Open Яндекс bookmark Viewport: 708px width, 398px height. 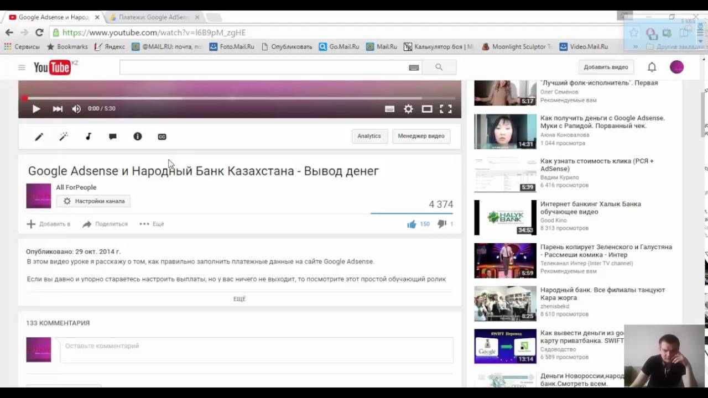(x=110, y=47)
